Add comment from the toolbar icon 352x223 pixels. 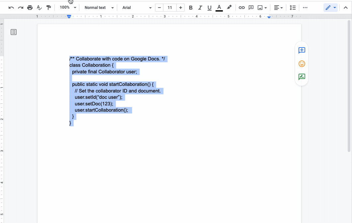pyautogui.click(x=251, y=8)
